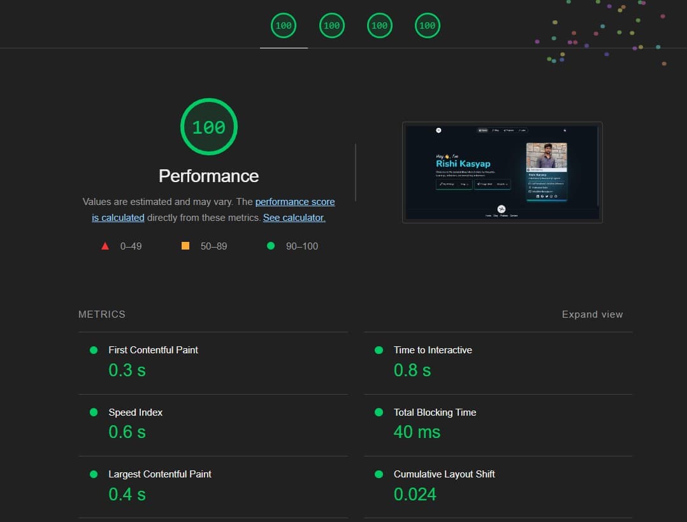Click the green circle 90–100 legend icon
This screenshot has height=522, width=687.
click(x=271, y=246)
